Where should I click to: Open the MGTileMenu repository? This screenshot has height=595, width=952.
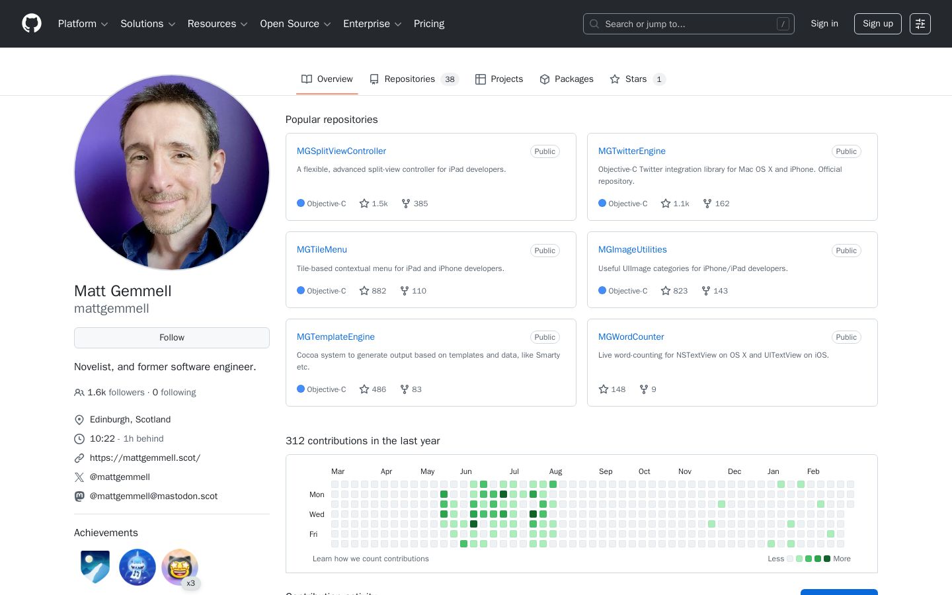click(x=322, y=250)
